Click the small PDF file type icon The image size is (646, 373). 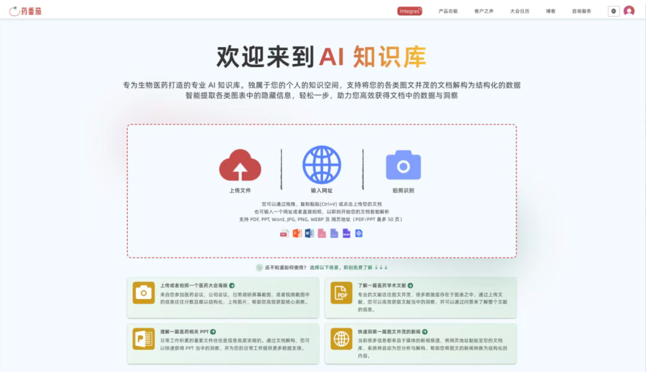click(x=284, y=233)
